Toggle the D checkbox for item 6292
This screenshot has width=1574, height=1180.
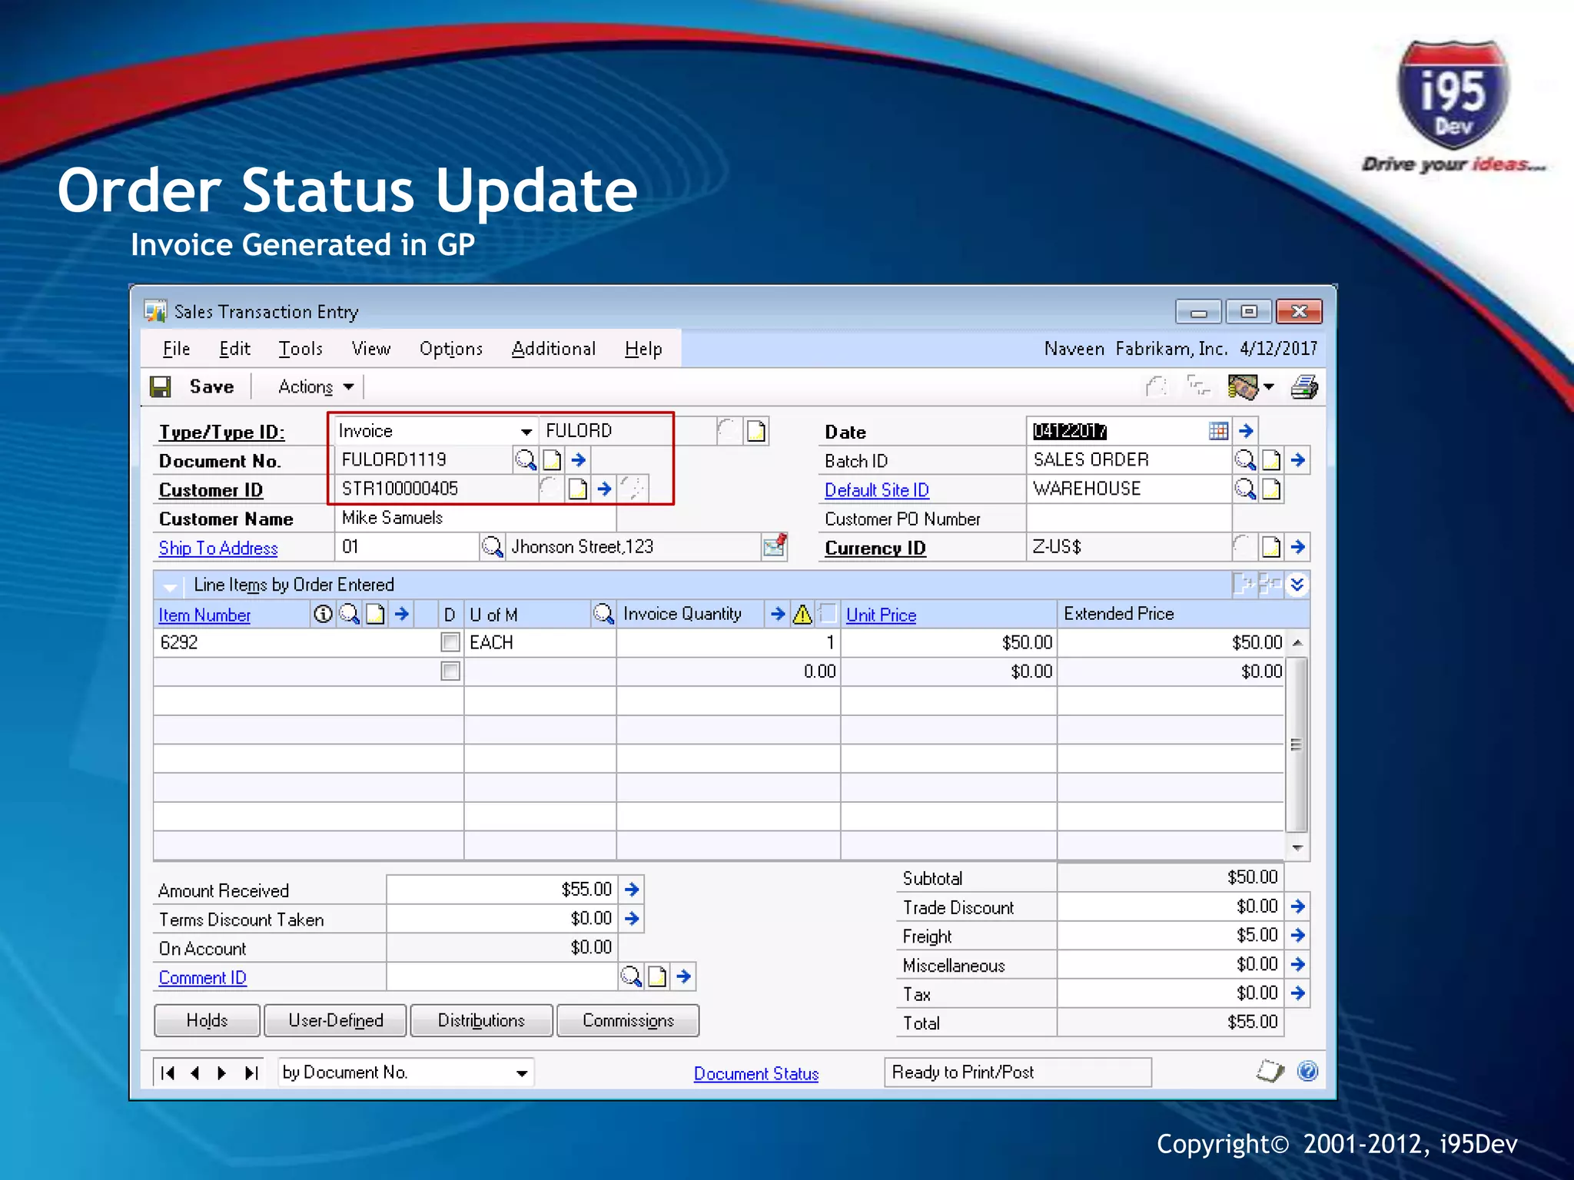coord(450,642)
